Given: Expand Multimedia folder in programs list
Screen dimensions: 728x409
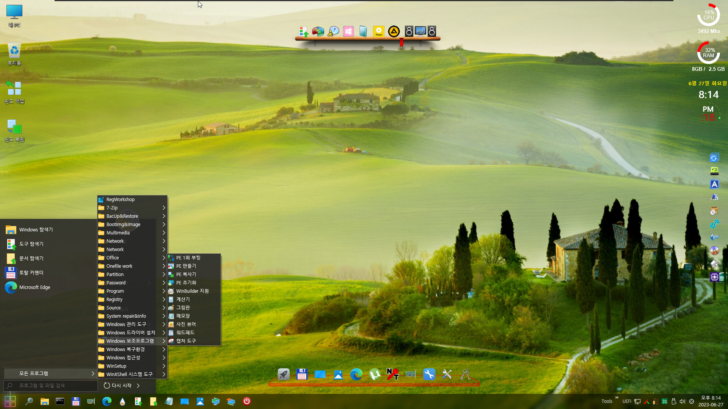Looking at the screenshot, I should [x=132, y=233].
